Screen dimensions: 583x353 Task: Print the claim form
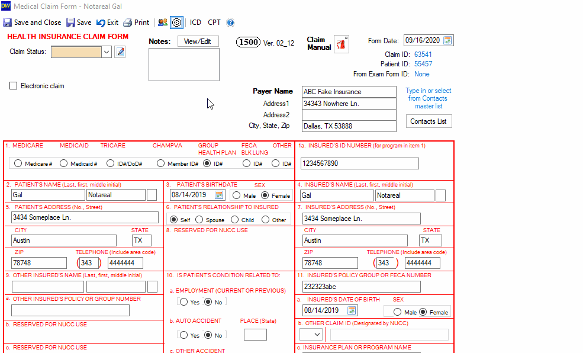(136, 23)
